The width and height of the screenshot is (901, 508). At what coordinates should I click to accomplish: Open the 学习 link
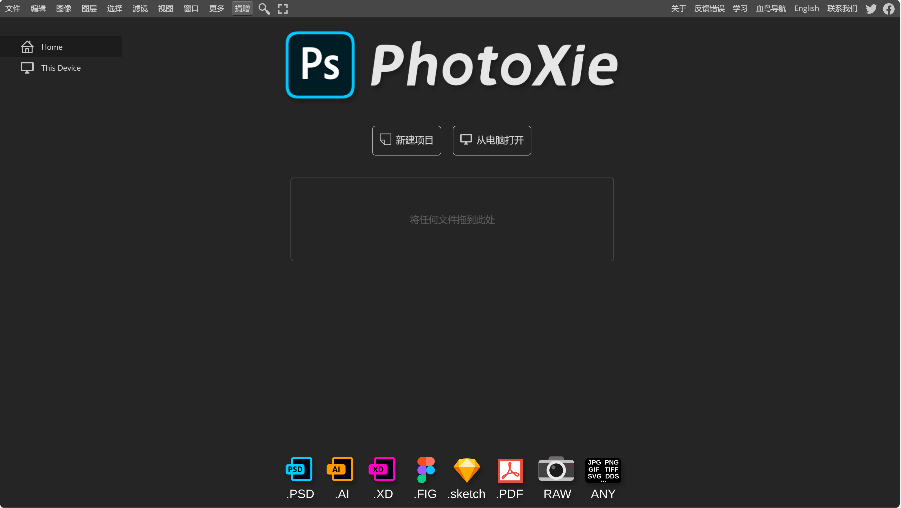tap(740, 8)
